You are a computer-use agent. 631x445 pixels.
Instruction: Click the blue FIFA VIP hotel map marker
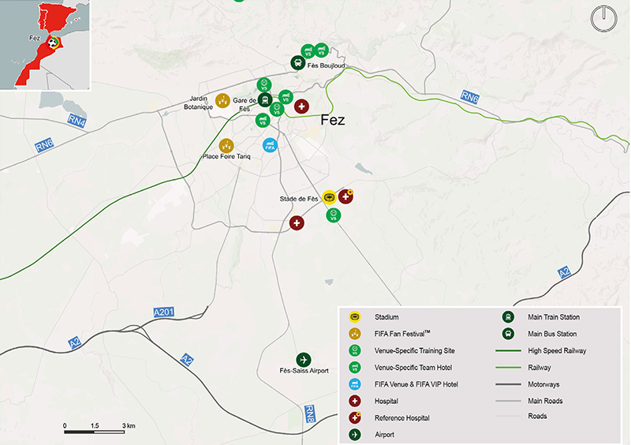click(x=270, y=145)
